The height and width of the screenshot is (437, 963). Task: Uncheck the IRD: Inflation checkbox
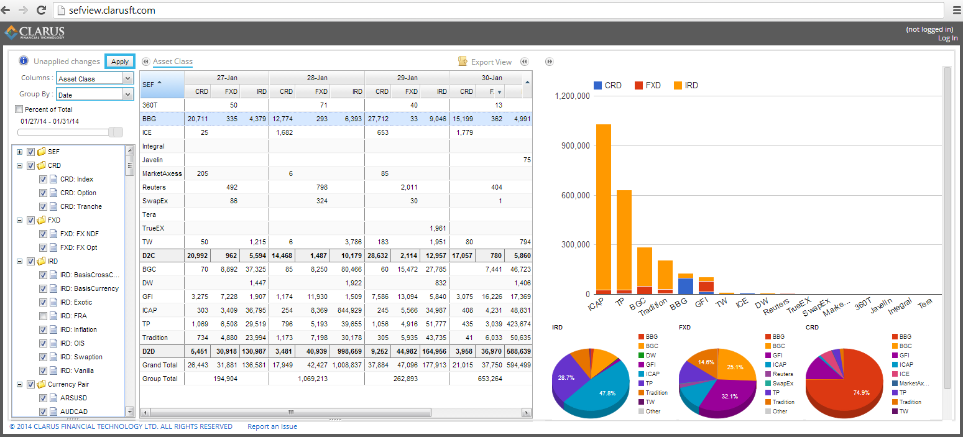click(x=43, y=329)
